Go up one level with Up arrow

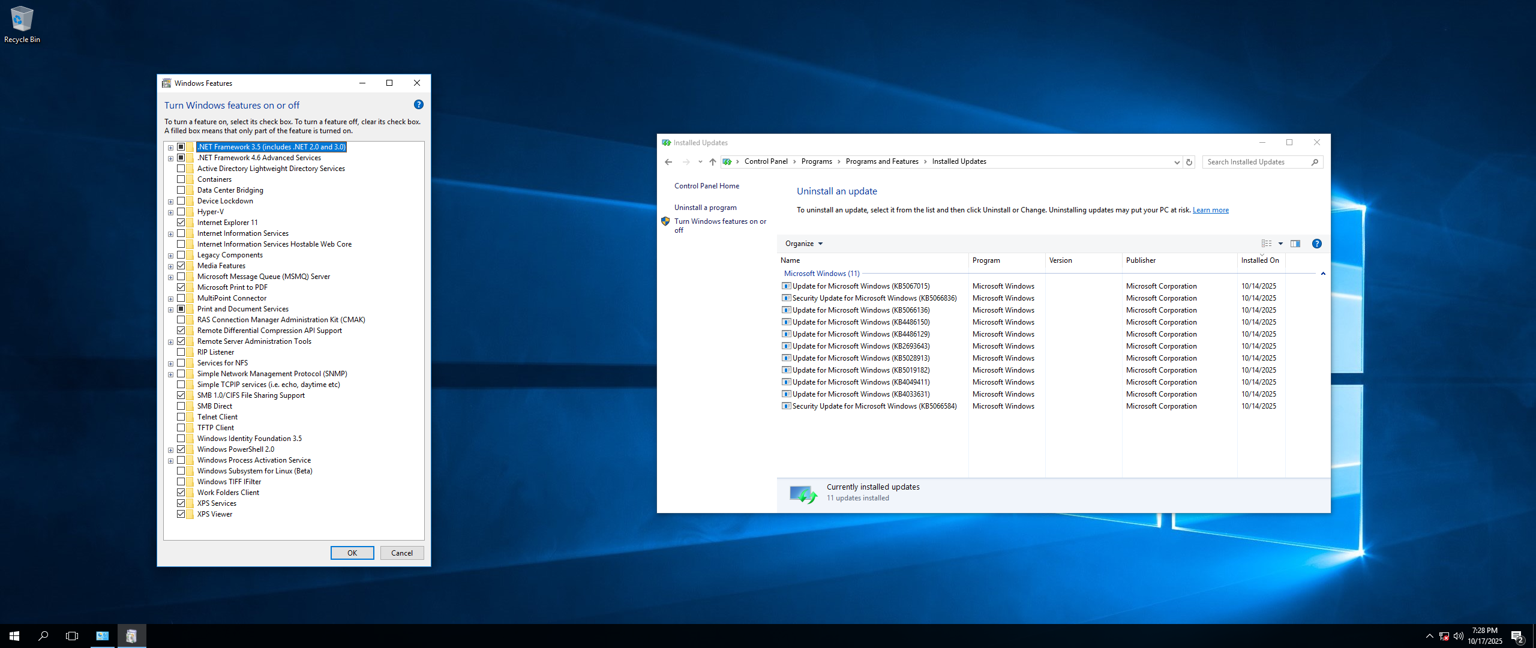713,162
